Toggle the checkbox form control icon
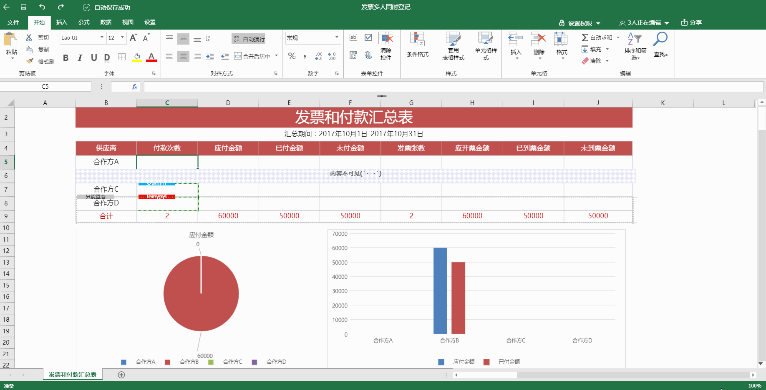Viewport: 766px width, 390px height. click(368, 37)
